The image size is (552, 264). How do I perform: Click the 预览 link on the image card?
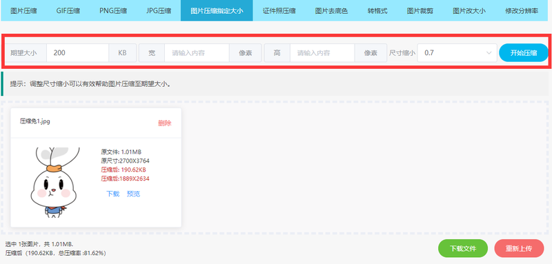(x=133, y=194)
